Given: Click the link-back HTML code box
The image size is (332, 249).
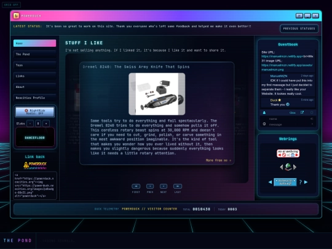Looking at the screenshot, I should pos(35,186).
